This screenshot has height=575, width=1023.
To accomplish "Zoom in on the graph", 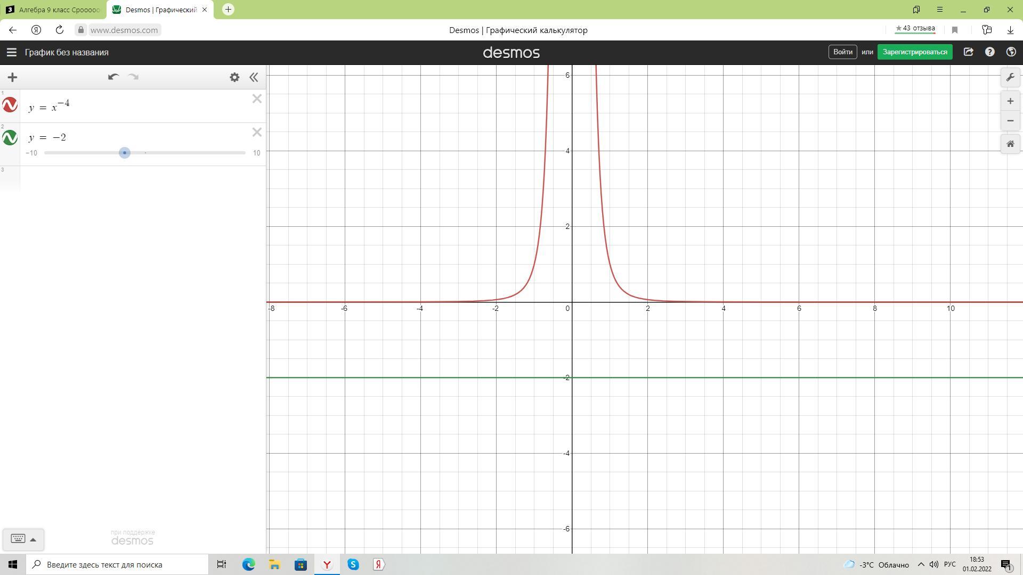I will click(x=1010, y=101).
